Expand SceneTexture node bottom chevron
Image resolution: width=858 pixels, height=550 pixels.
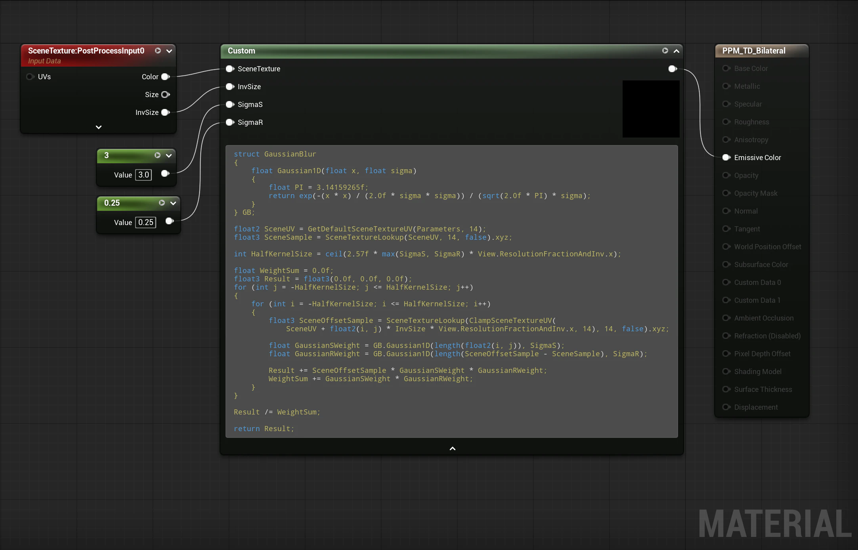pyautogui.click(x=99, y=127)
